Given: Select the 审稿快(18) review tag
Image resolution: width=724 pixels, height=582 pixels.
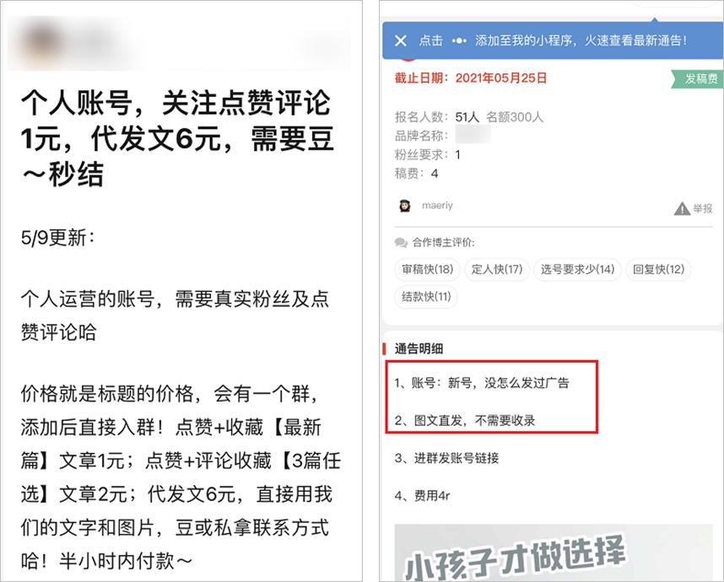Looking at the screenshot, I should [427, 269].
